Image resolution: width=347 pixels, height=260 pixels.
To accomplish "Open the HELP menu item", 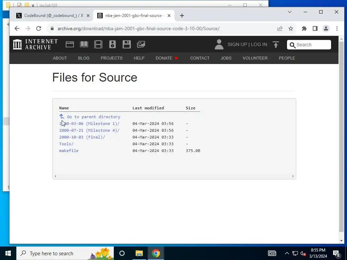I will pos(139,58).
